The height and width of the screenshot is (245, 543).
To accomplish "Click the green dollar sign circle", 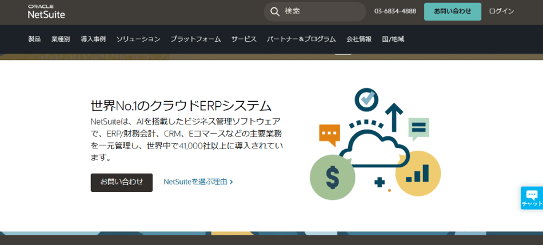I will tap(333, 178).
